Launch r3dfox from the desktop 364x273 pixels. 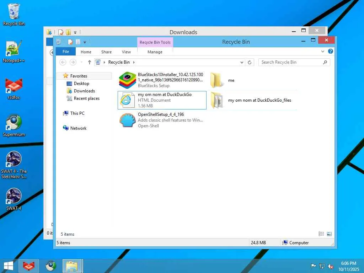pos(14,89)
